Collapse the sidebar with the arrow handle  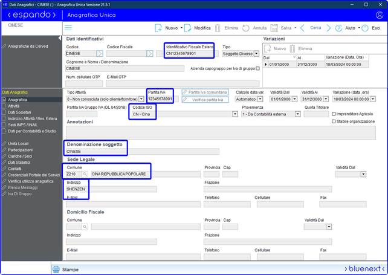pyautogui.click(x=60, y=38)
